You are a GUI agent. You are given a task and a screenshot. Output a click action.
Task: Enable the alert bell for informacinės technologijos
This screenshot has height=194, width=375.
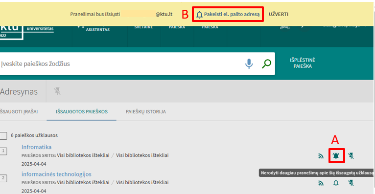336,183
